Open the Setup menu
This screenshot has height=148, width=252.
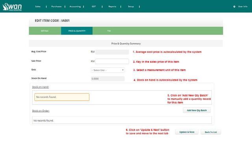[131, 7]
